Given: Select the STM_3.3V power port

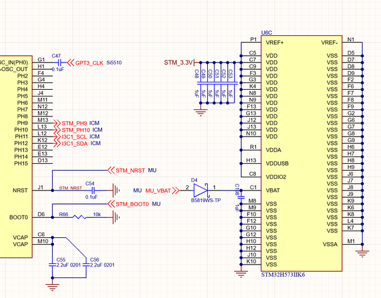Looking at the screenshot, I should (x=180, y=63).
